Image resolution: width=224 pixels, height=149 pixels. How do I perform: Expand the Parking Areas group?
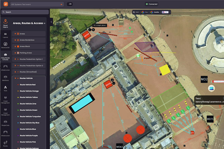tap(15, 53)
